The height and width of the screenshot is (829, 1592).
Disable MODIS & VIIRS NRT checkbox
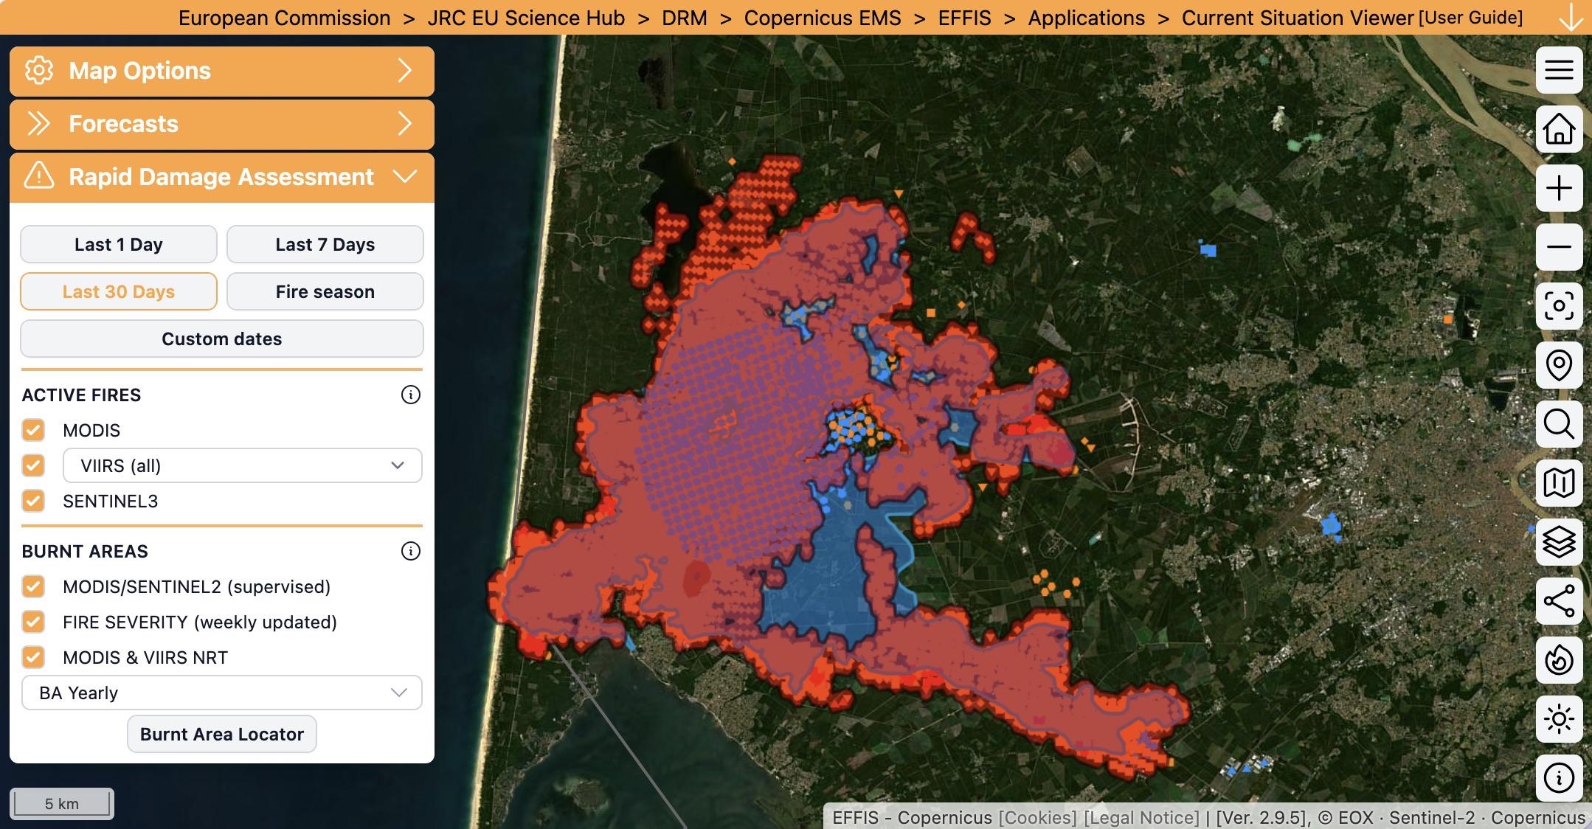click(33, 657)
